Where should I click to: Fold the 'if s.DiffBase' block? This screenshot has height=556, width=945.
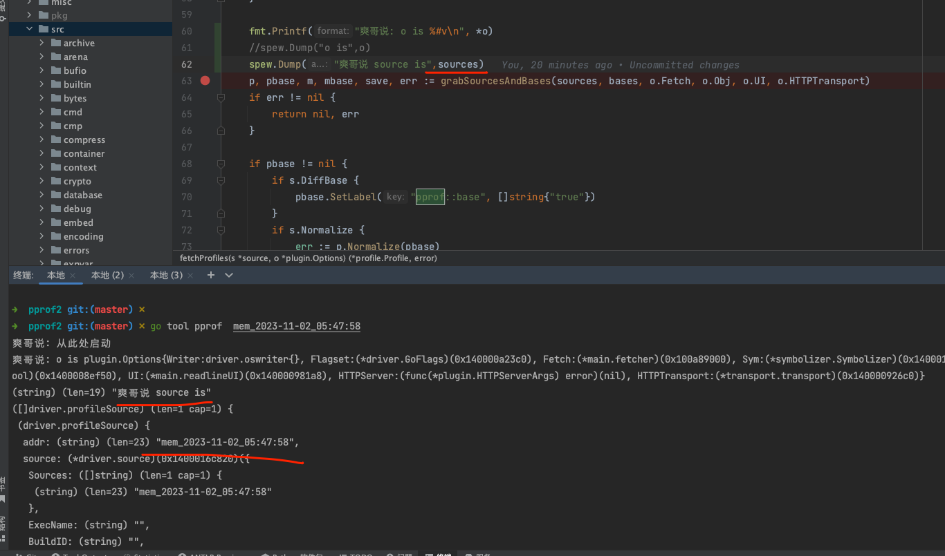221,181
